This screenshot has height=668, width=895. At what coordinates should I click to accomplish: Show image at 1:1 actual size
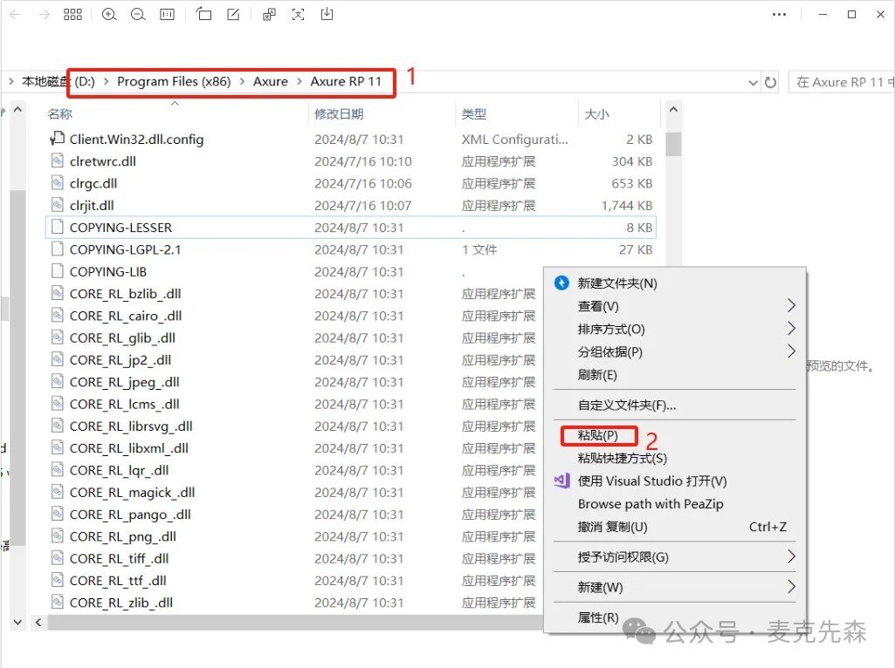(x=168, y=14)
